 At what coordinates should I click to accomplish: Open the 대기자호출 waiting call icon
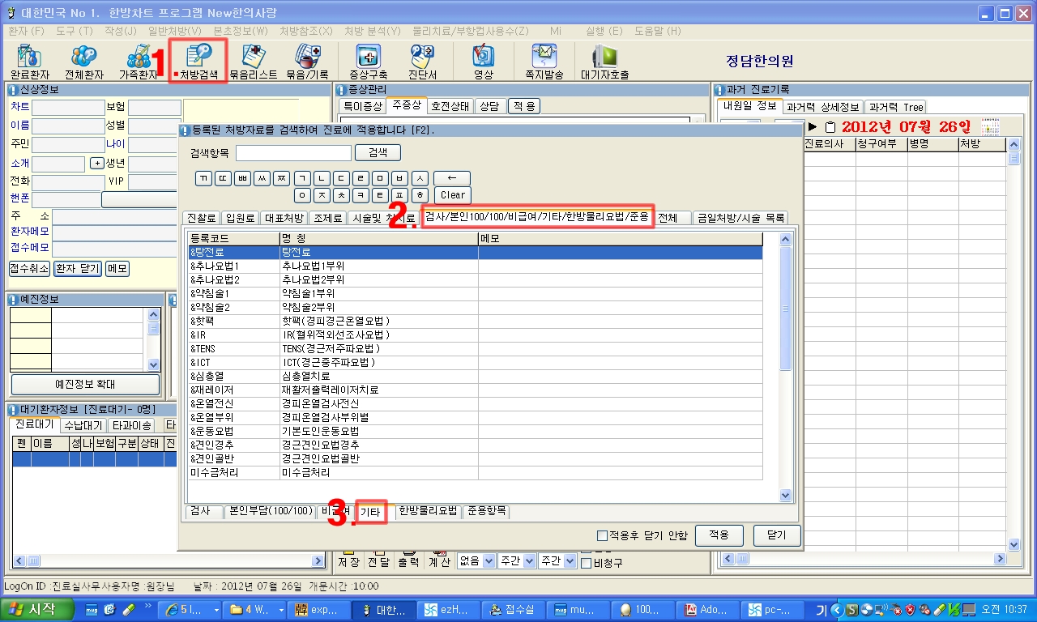click(604, 62)
